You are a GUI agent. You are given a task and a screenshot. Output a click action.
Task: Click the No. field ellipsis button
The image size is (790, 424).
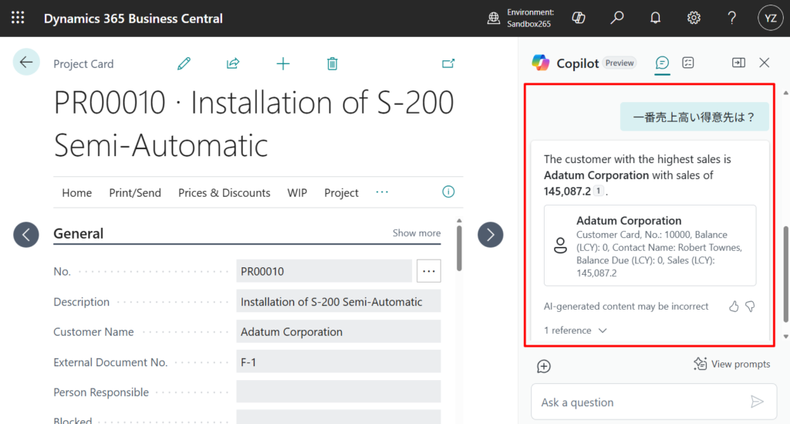pyautogui.click(x=429, y=271)
